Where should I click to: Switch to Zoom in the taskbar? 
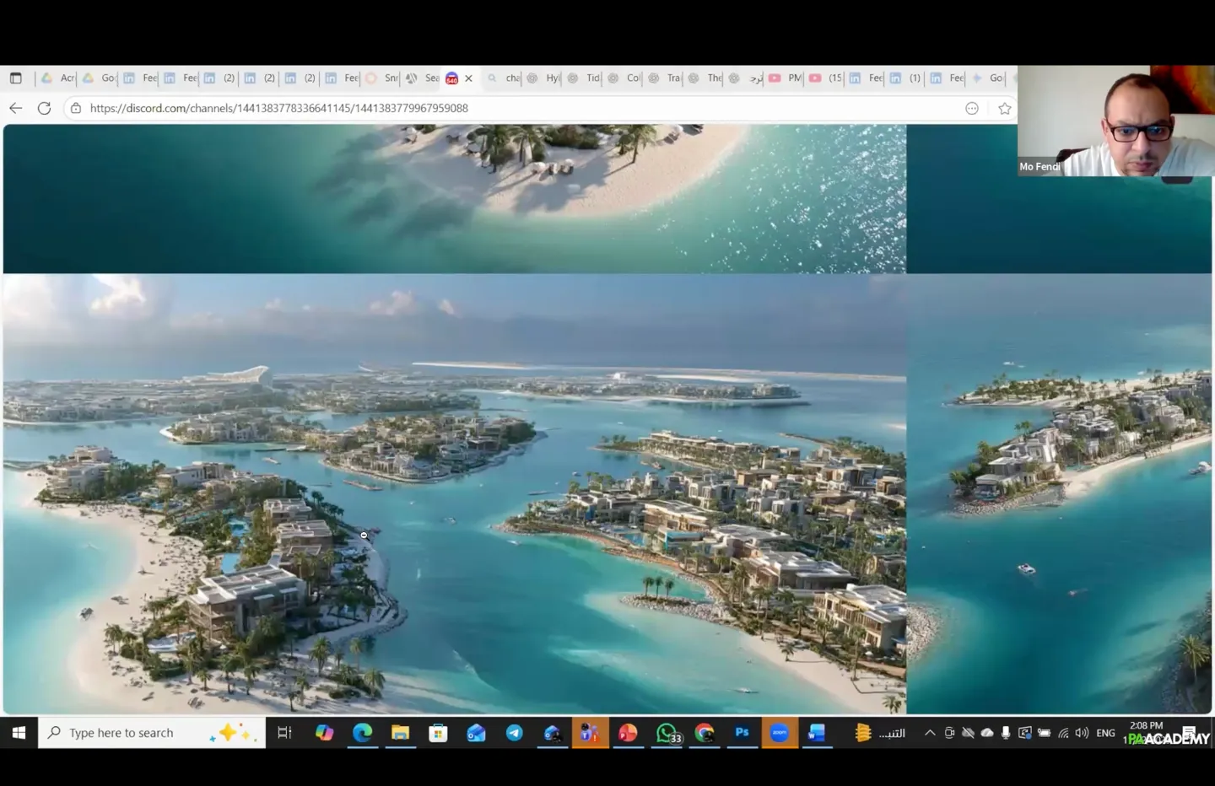pyautogui.click(x=780, y=733)
